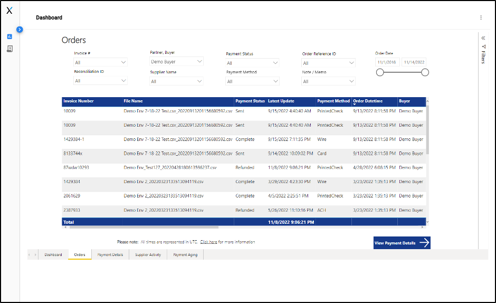This screenshot has height=303, width=496.
Task: Click the Order Date end field 11/14/2022
Action: (x=414, y=62)
